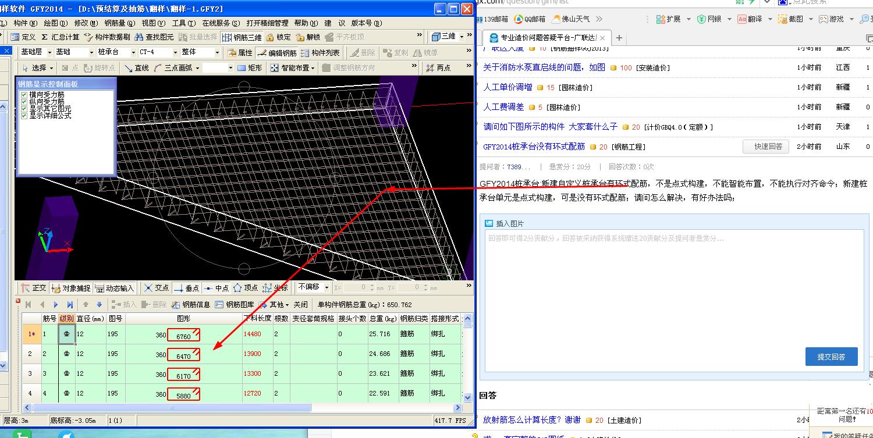
Task: Move rebar row down blue arrow
Action: [x=100, y=305]
